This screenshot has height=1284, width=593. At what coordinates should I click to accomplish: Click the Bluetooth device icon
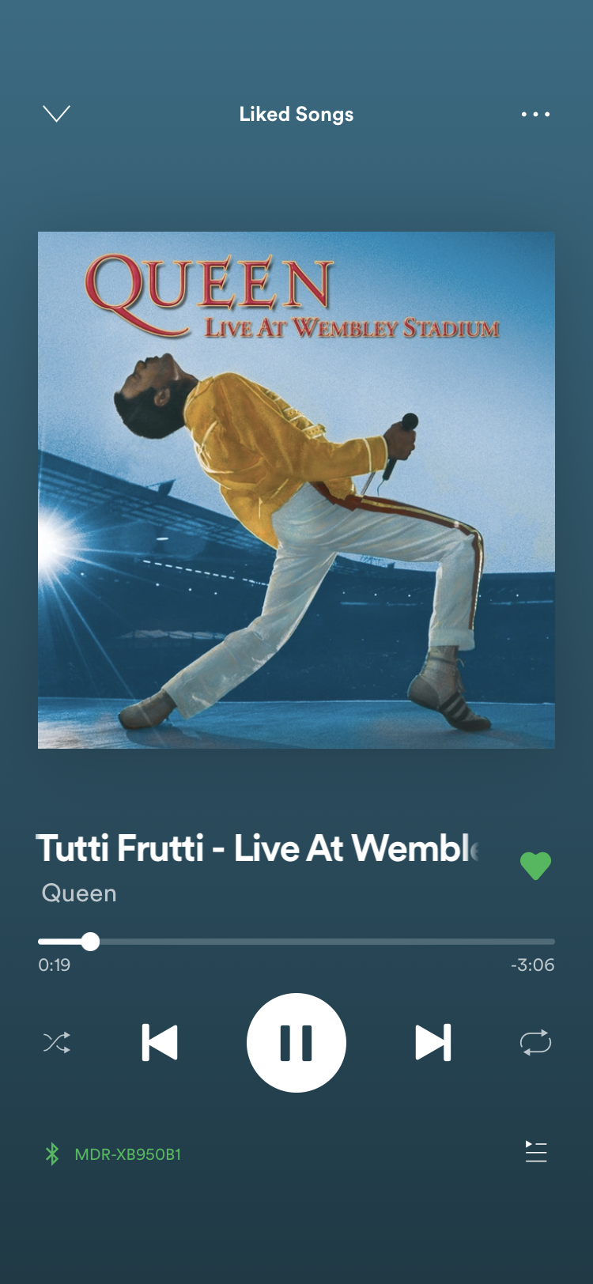52,1154
